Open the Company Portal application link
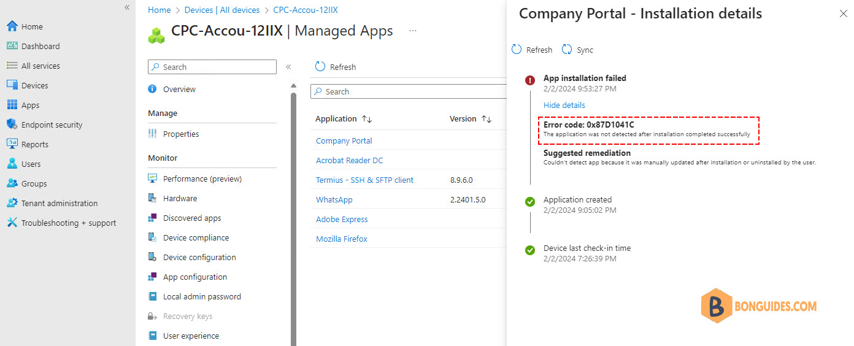 coord(344,140)
